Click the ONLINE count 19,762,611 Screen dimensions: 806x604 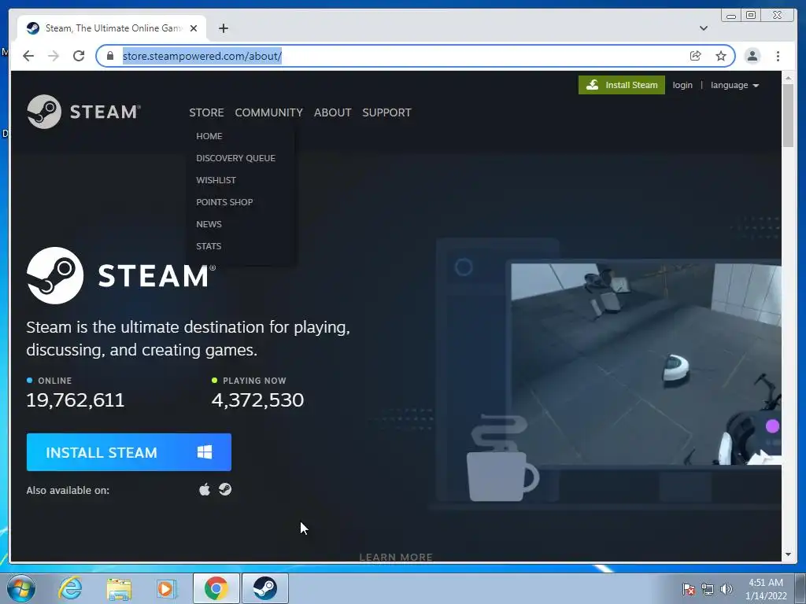tap(76, 400)
